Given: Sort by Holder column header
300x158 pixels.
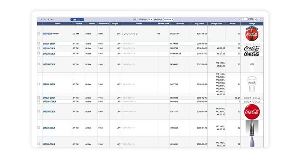Looking at the screenshot, I should point(139,24).
